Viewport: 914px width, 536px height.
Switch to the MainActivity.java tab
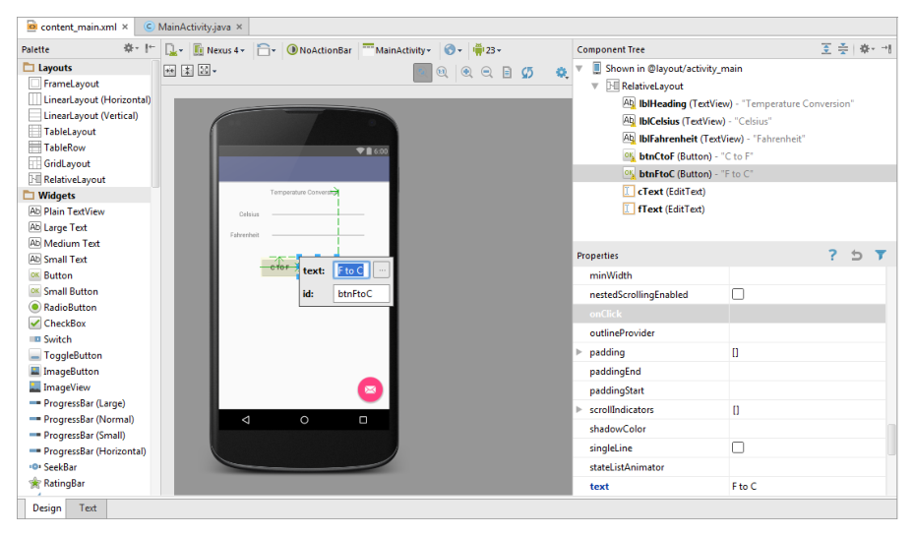click(194, 27)
